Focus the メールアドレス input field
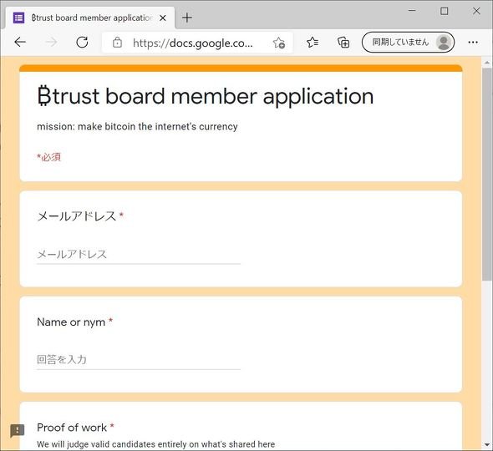The height and width of the screenshot is (451, 493). coord(139,254)
